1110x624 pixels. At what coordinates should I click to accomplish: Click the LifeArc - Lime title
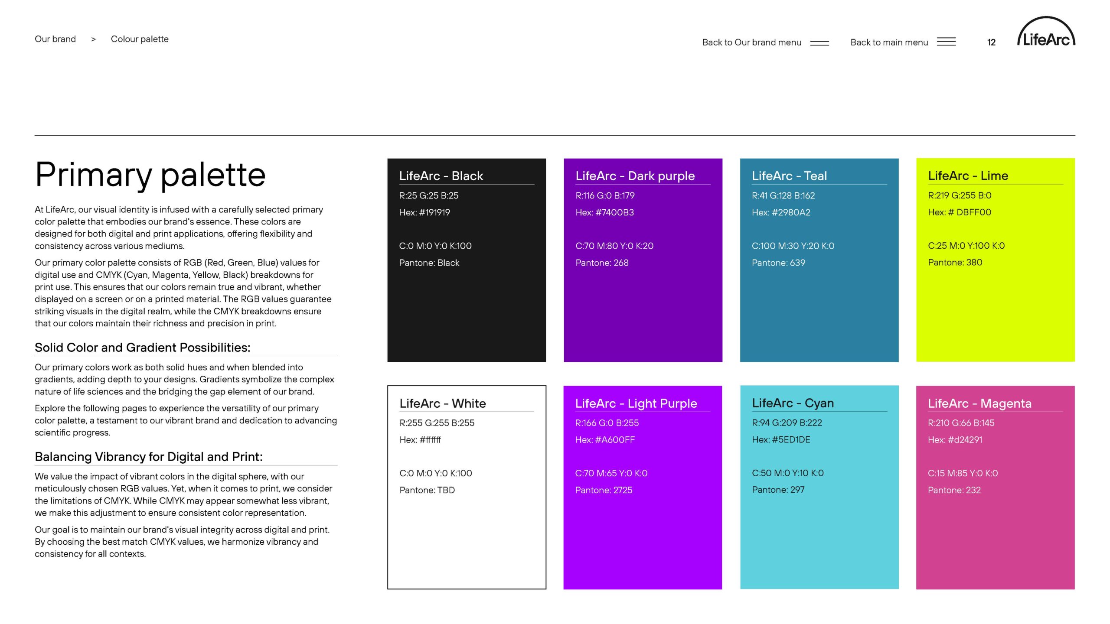(x=968, y=176)
